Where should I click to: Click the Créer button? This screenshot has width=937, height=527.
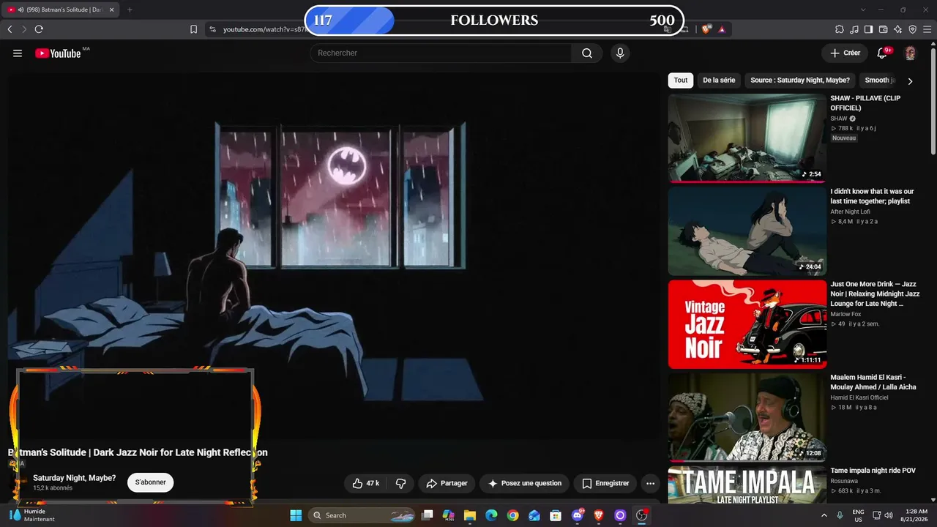tap(845, 53)
